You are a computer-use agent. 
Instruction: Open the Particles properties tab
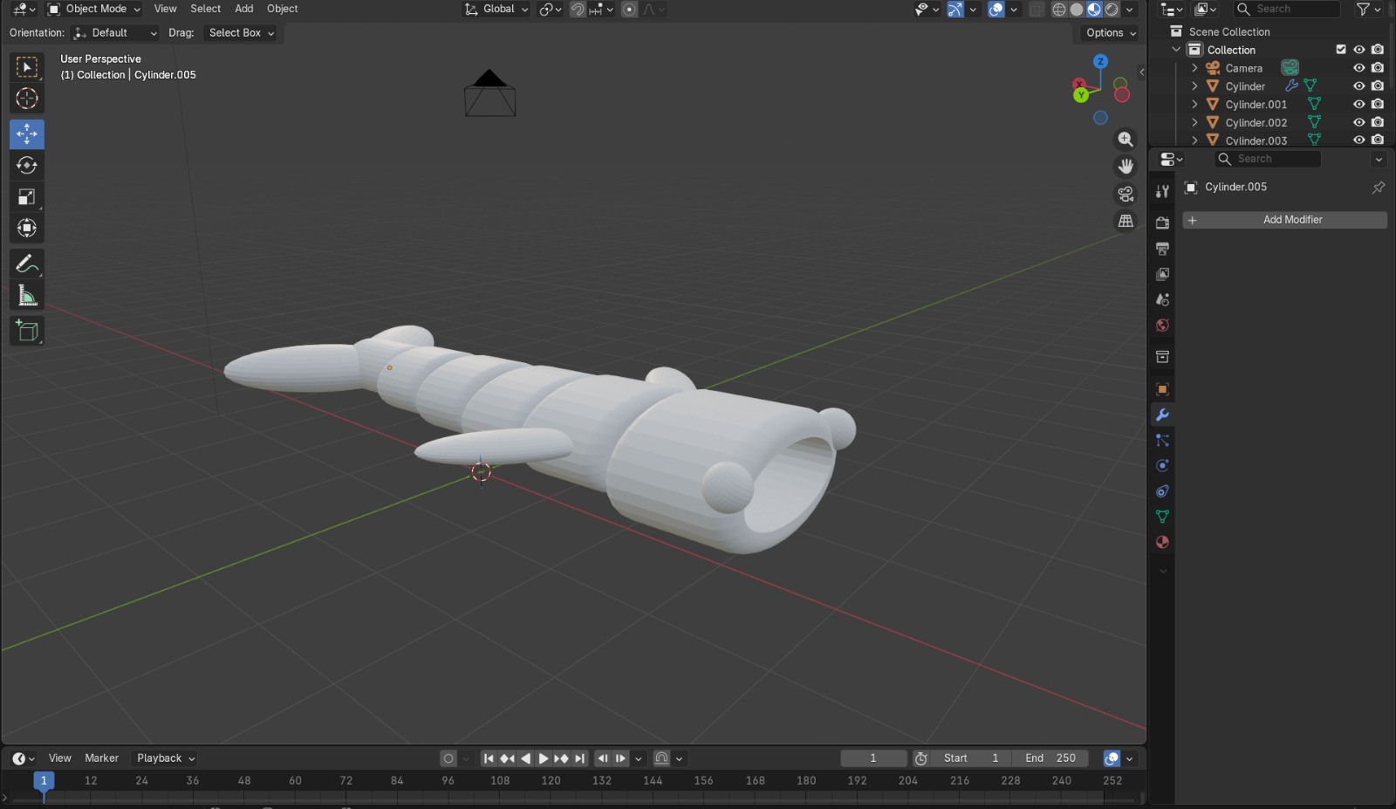1162,441
